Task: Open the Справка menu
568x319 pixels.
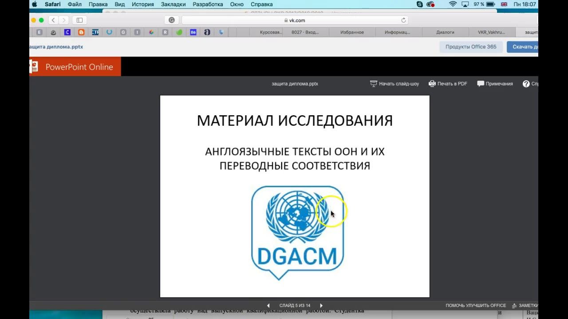Action: [x=261, y=4]
